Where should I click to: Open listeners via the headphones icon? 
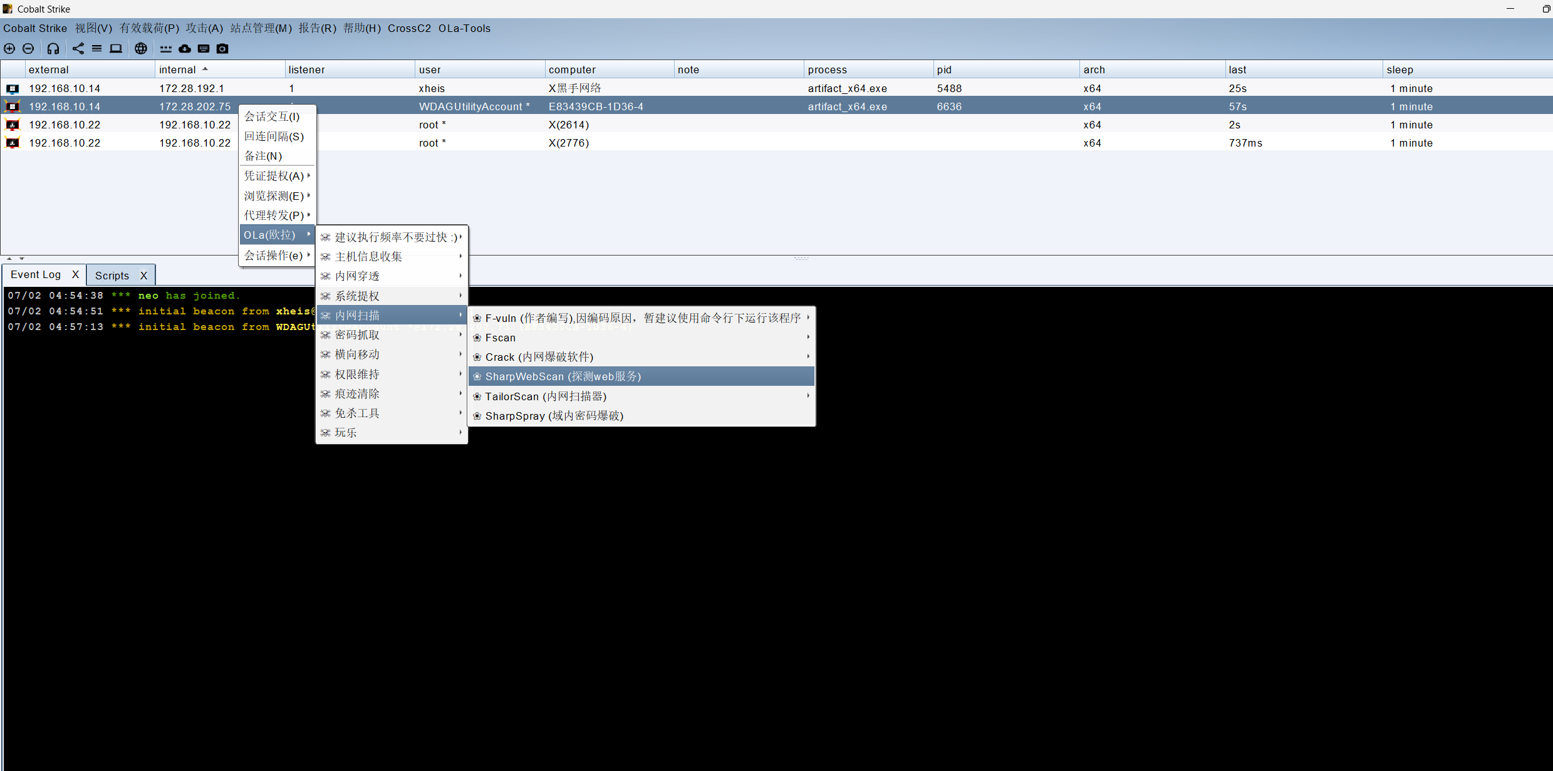tap(53, 48)
